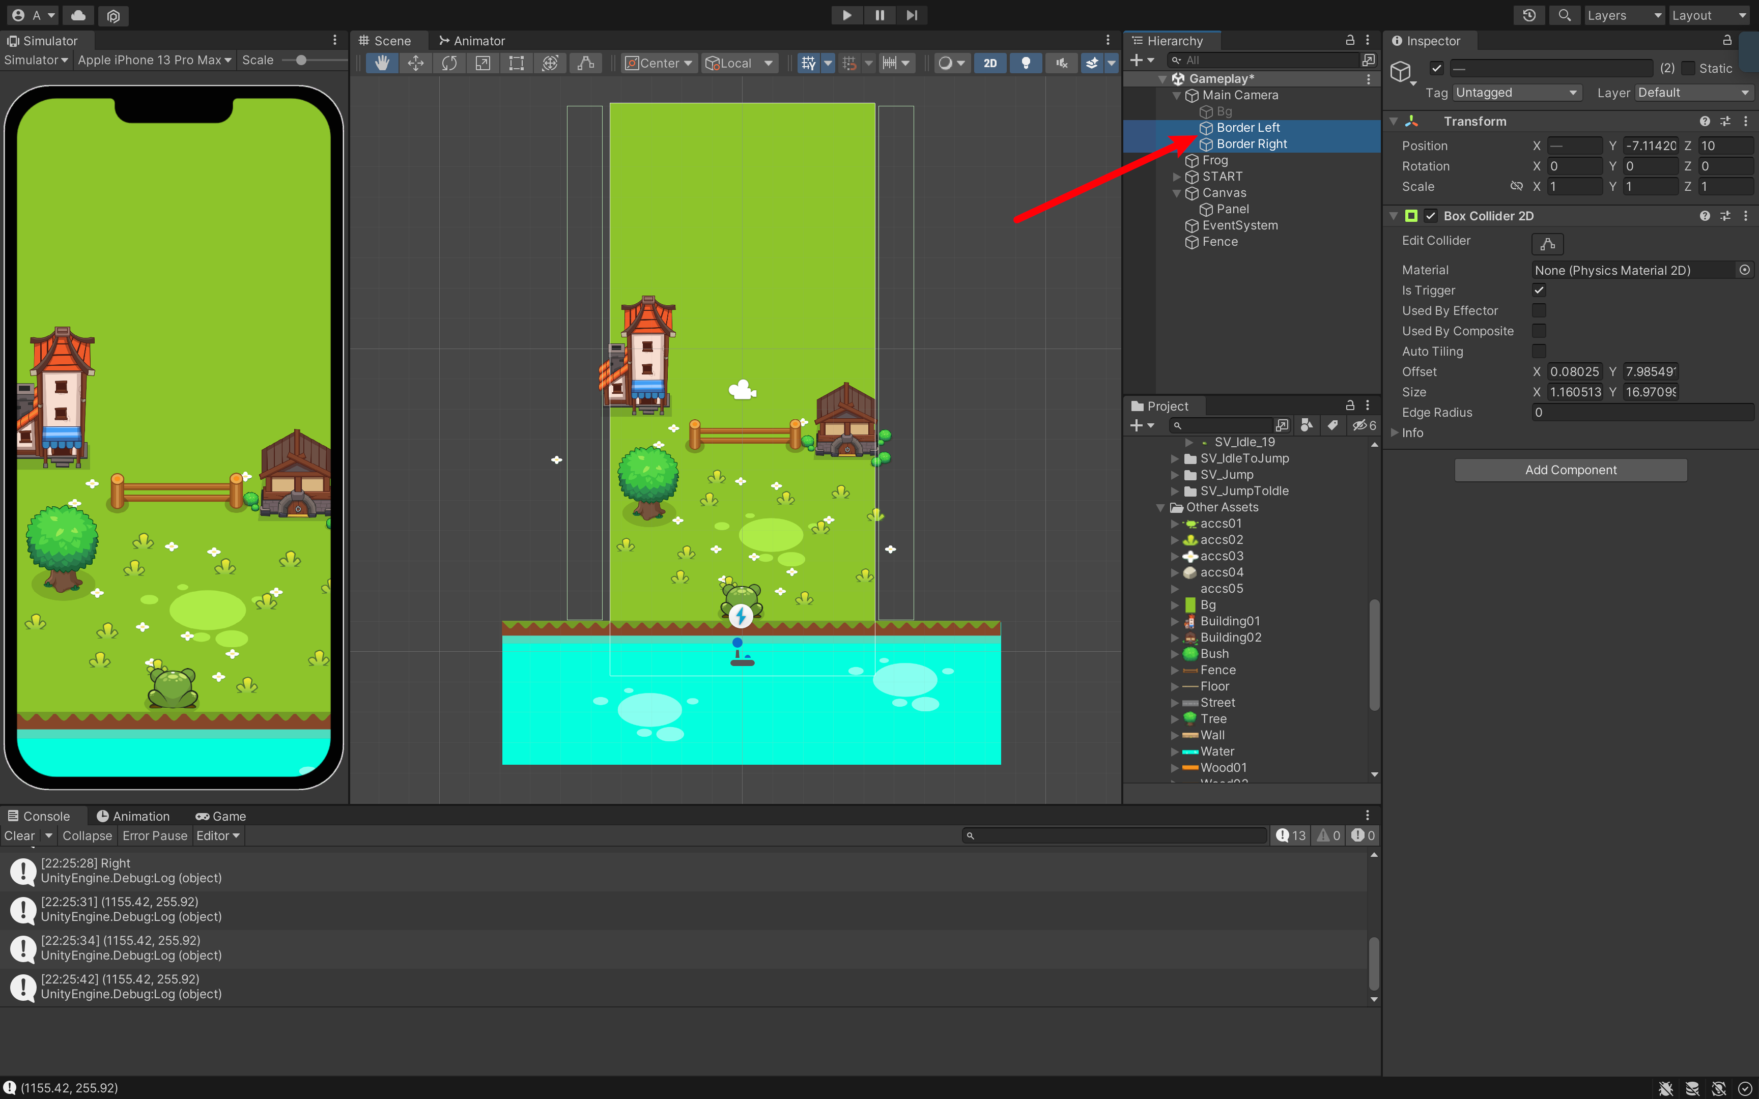Expand the Info section
Image resolution: width=1759 pixels, height=1099 pixels.
1394,432
